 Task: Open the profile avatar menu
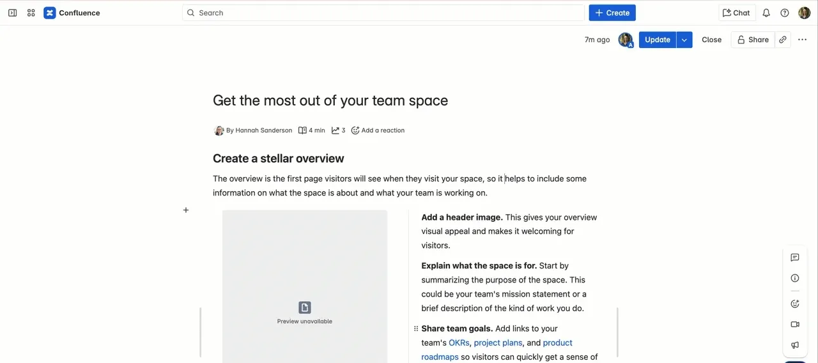[804, 13]
